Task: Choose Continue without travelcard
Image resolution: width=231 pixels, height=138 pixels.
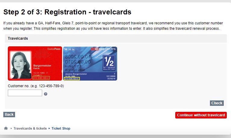Action: click(201, 115)
